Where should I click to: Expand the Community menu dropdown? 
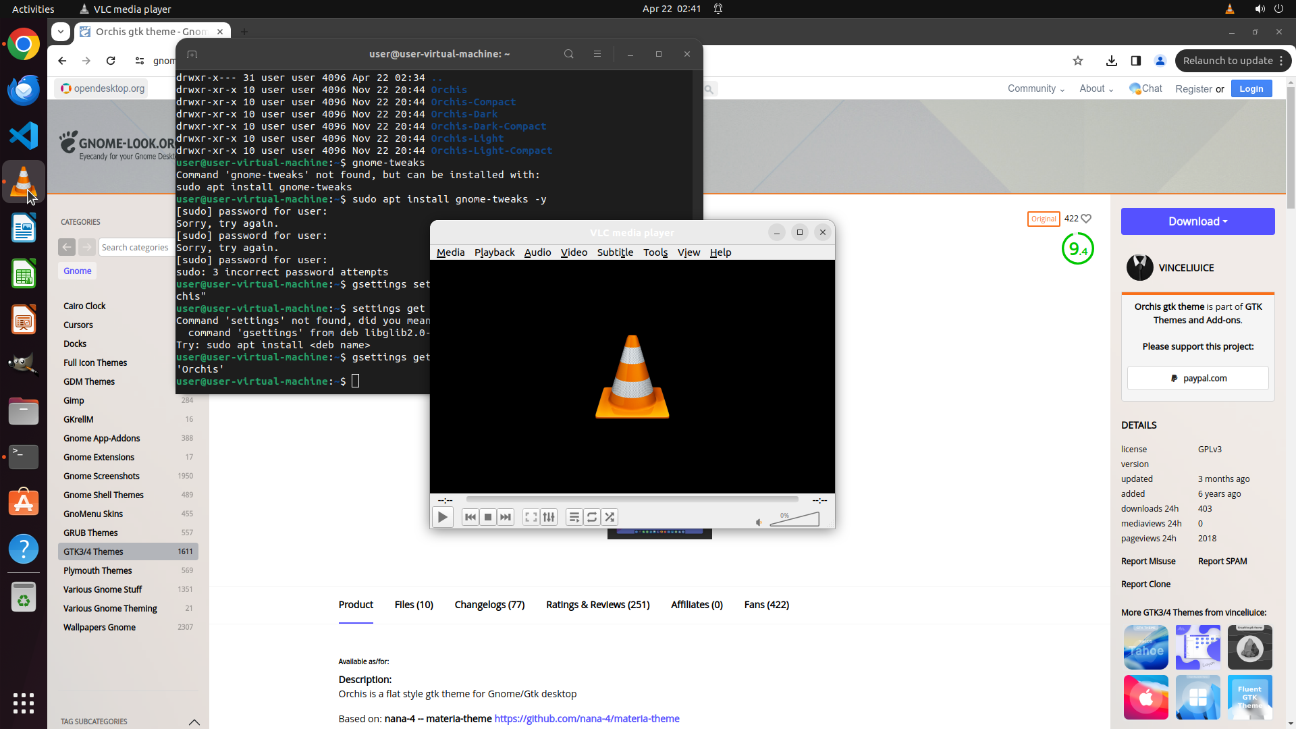pos(1035,88)
